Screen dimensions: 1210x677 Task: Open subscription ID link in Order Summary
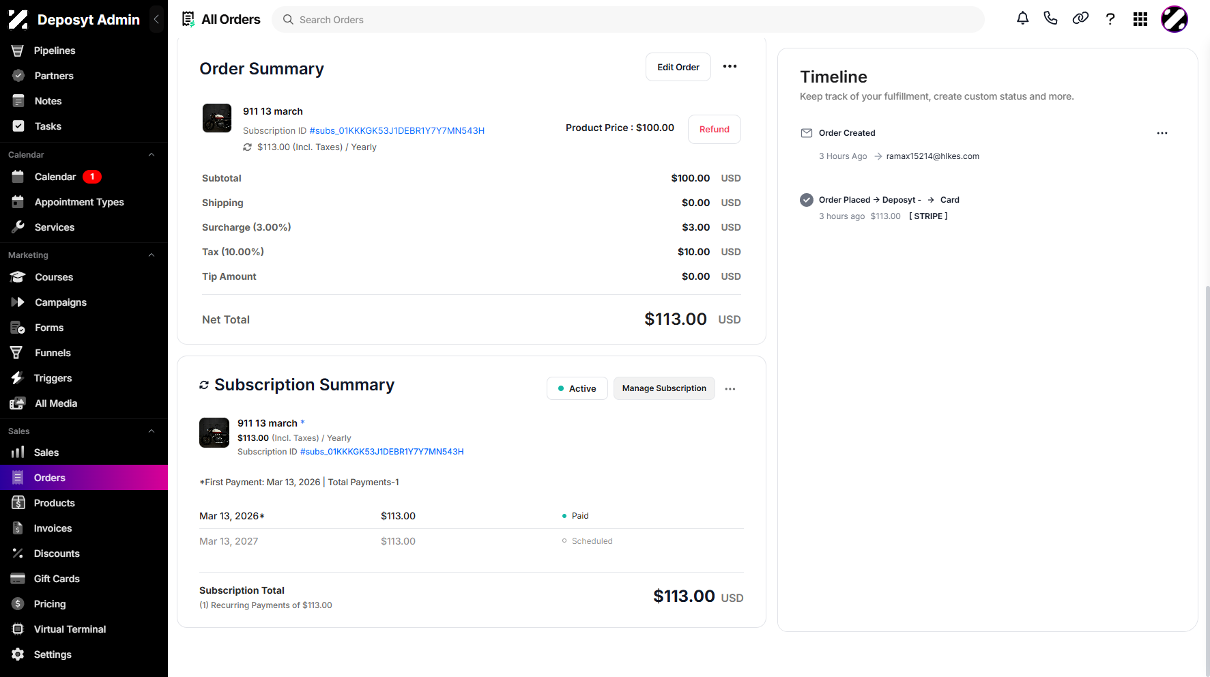tap(397, 130)
